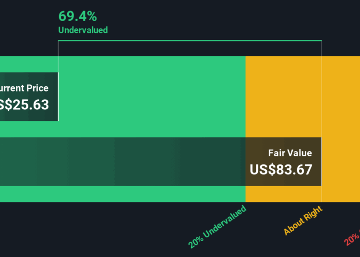Click the Fair Value label

[x=290, y=153]
